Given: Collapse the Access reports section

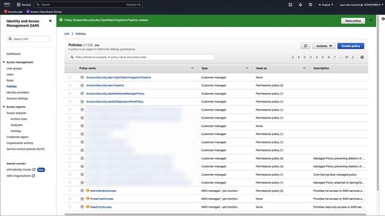Looking at the screenshot, I should pos(4,107).
